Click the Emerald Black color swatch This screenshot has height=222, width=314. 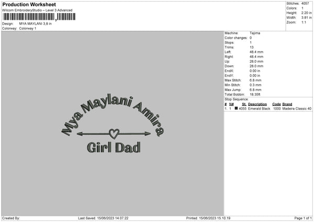[237, 108]
